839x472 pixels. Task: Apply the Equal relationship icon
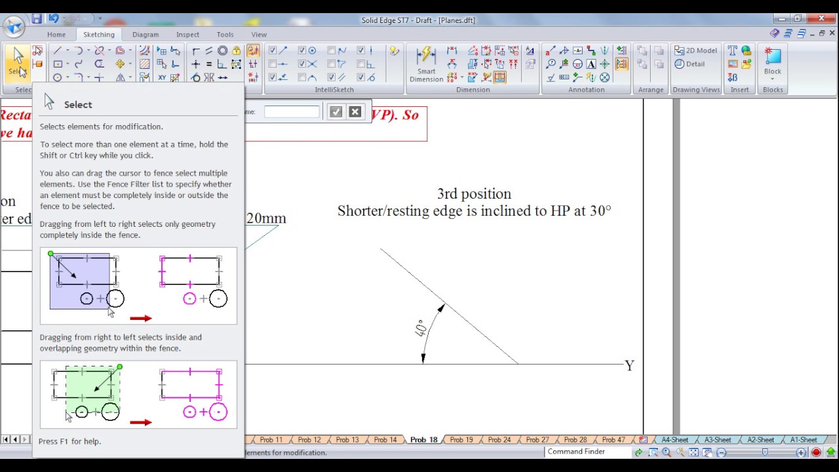coord(208,64)
